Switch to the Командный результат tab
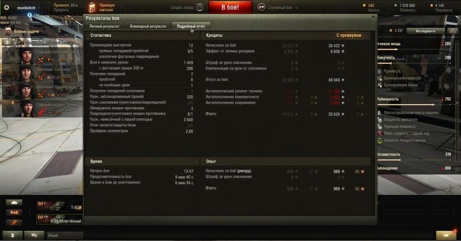The width and height of the screenshot is (461, 241). click(148, 26)
